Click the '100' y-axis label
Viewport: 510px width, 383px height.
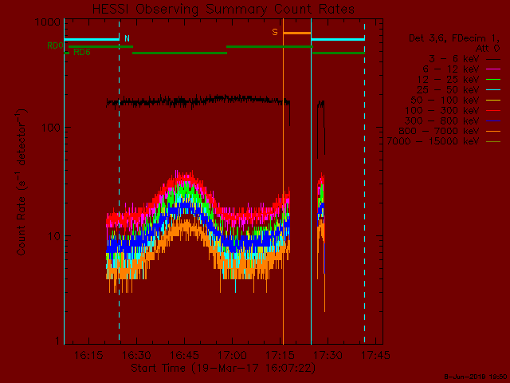point(51,128)
